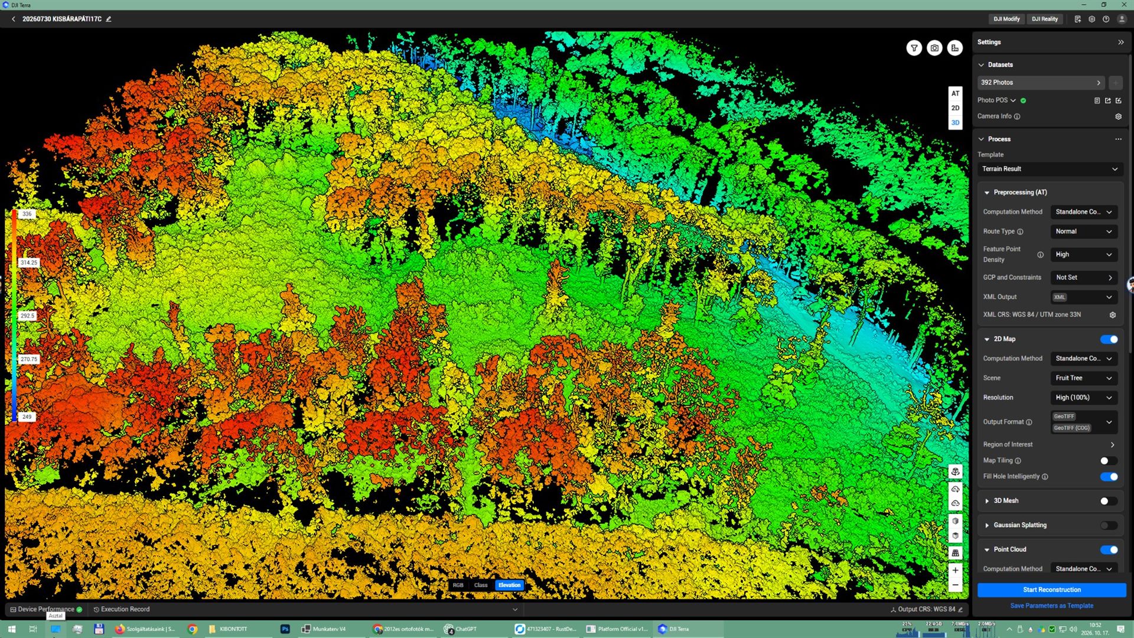Enable the 3D Mesh switch
Screen dimensions: 1134x638
pyautogui.click(x=1109, y=501)
